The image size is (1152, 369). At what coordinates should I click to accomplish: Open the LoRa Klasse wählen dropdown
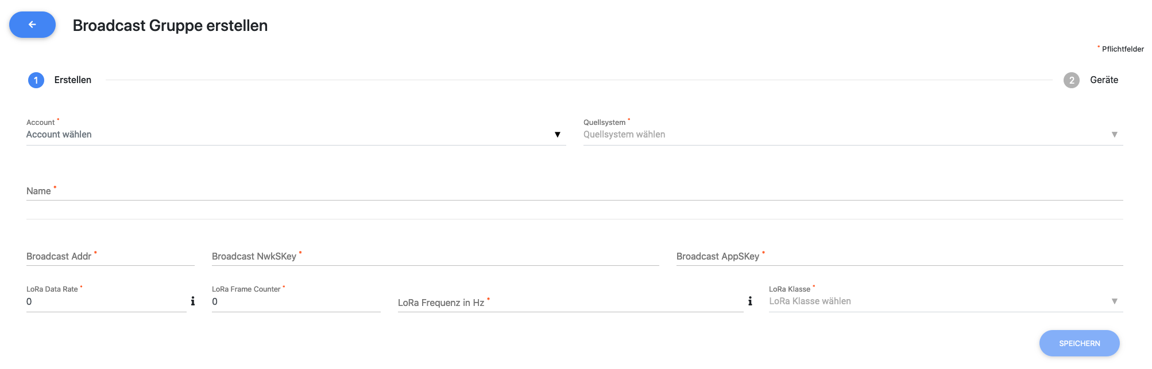coord(936,301)
